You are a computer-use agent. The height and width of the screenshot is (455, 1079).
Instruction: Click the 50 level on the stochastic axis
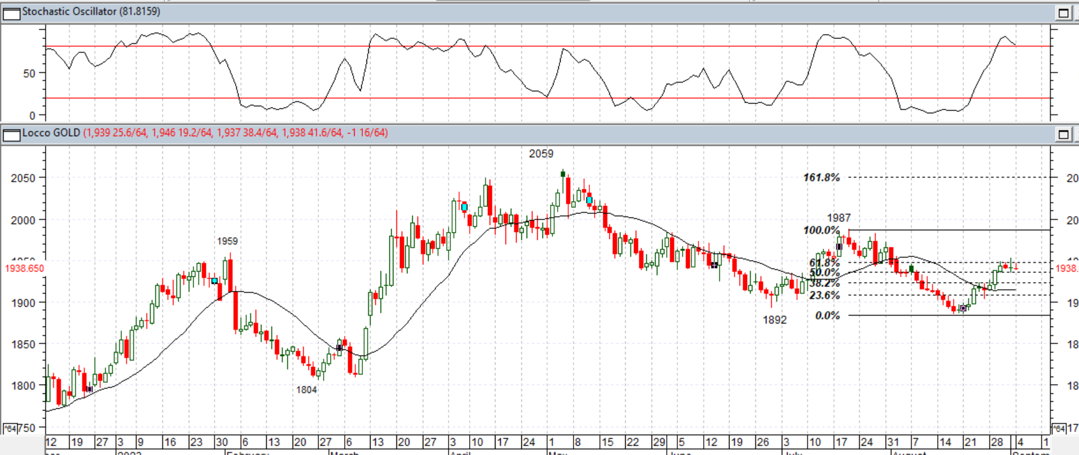pos(29,74)
